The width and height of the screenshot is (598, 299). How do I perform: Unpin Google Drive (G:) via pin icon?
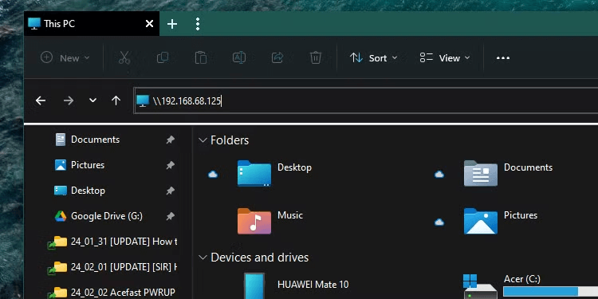(170, 217)
